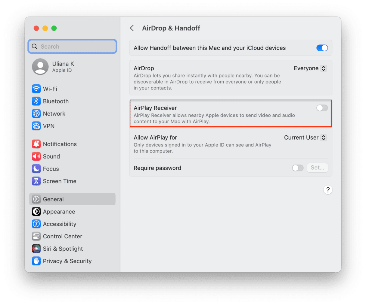Image resolution: width=366 pixels, height=305 pixels.
Task: Click the VPN icon in sidebar
Action: coord(36,126)
